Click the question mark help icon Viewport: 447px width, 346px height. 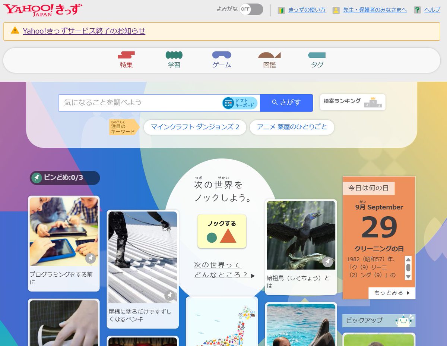(417, 10)
